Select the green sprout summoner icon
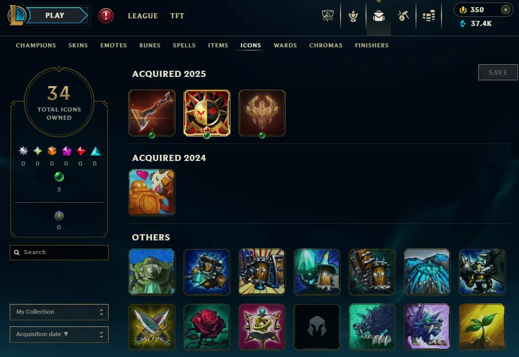 click(482, 326)
